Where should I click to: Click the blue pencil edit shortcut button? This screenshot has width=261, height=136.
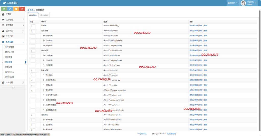coord(10,9)
